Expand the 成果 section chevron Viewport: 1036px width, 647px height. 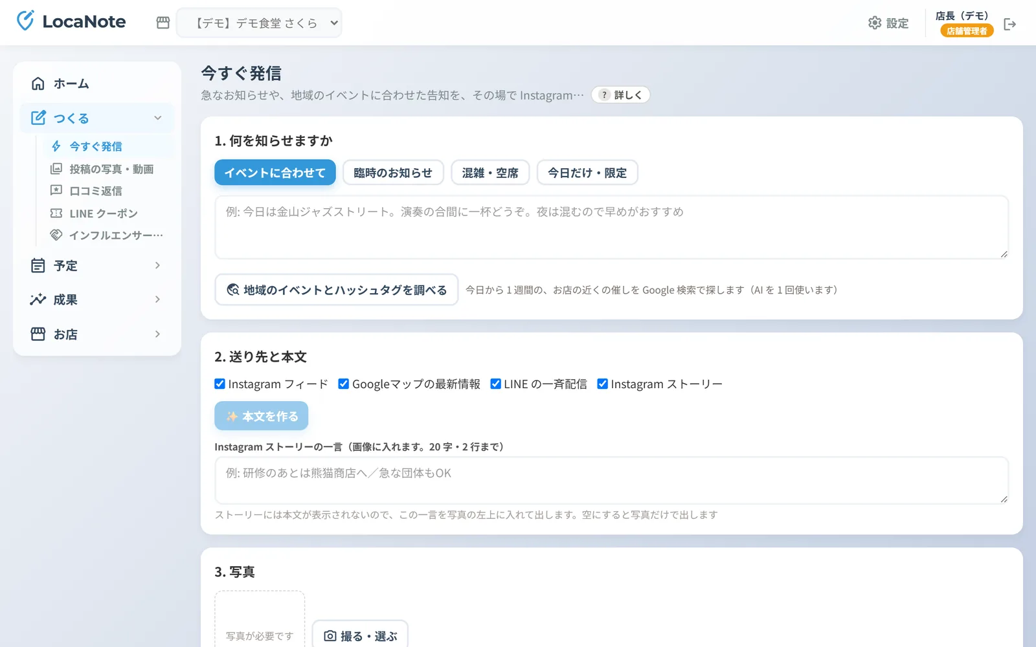157,300
